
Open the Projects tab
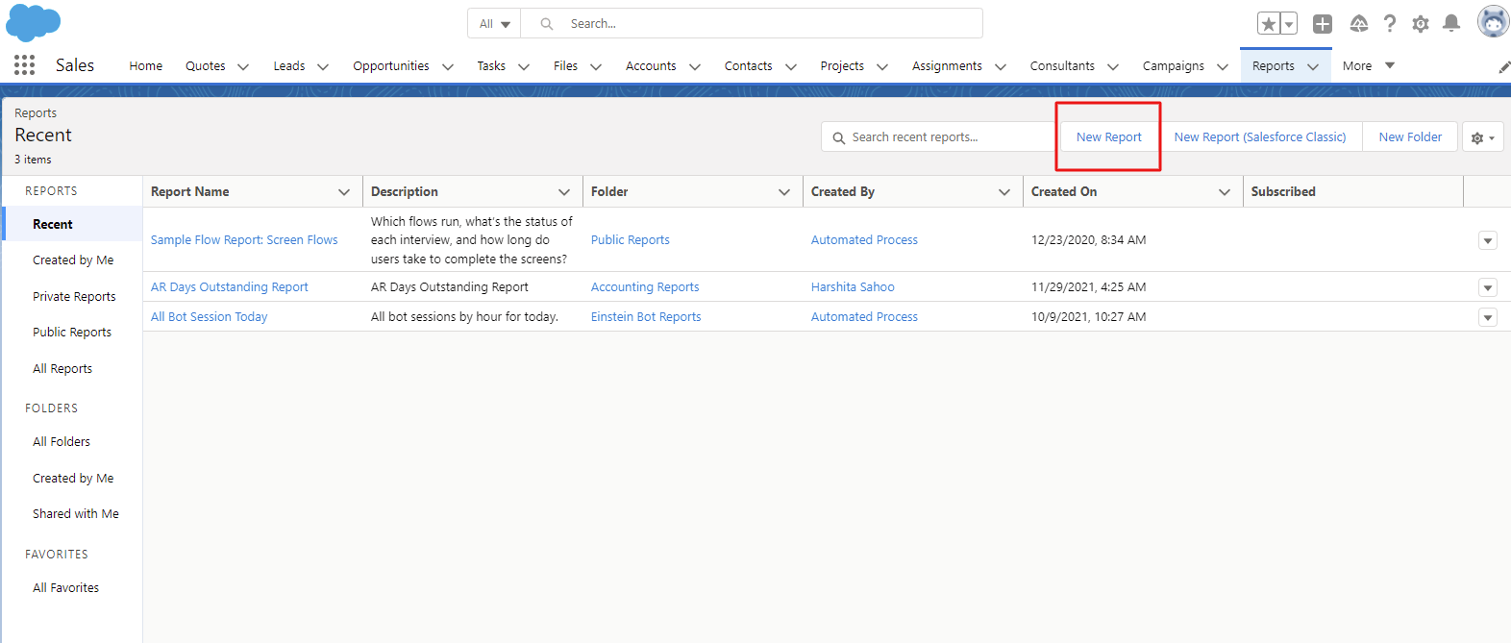coord(842,66)
